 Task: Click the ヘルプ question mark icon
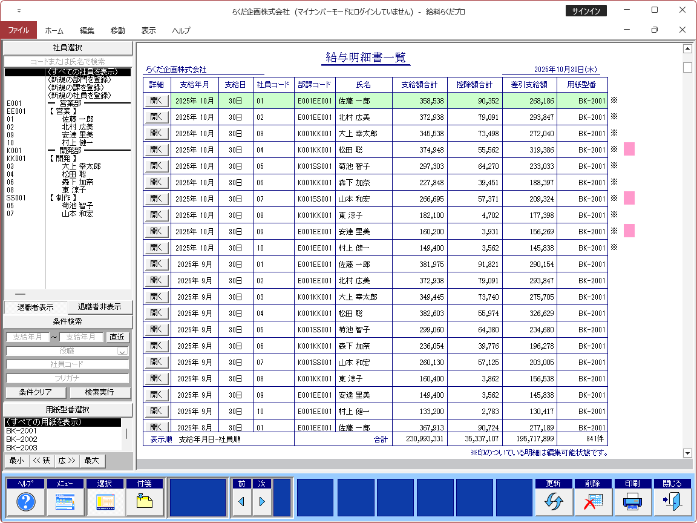[25, 501]
